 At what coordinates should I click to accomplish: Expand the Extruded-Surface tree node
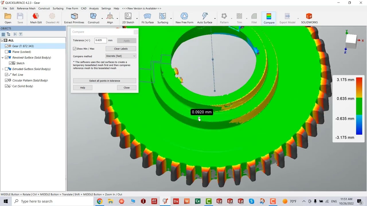[x=3, y=69]
